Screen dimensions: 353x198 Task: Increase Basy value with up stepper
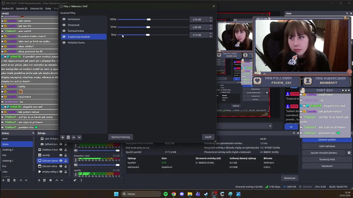211,34
